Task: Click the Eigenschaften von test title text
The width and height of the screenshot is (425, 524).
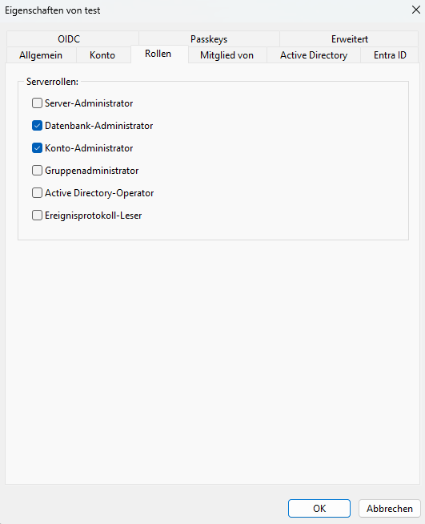Action: (x=52, y=10)
